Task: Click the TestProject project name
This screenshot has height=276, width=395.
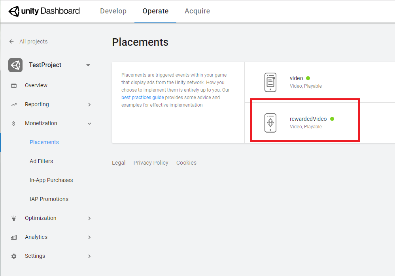Action: (x=45, y=65)
